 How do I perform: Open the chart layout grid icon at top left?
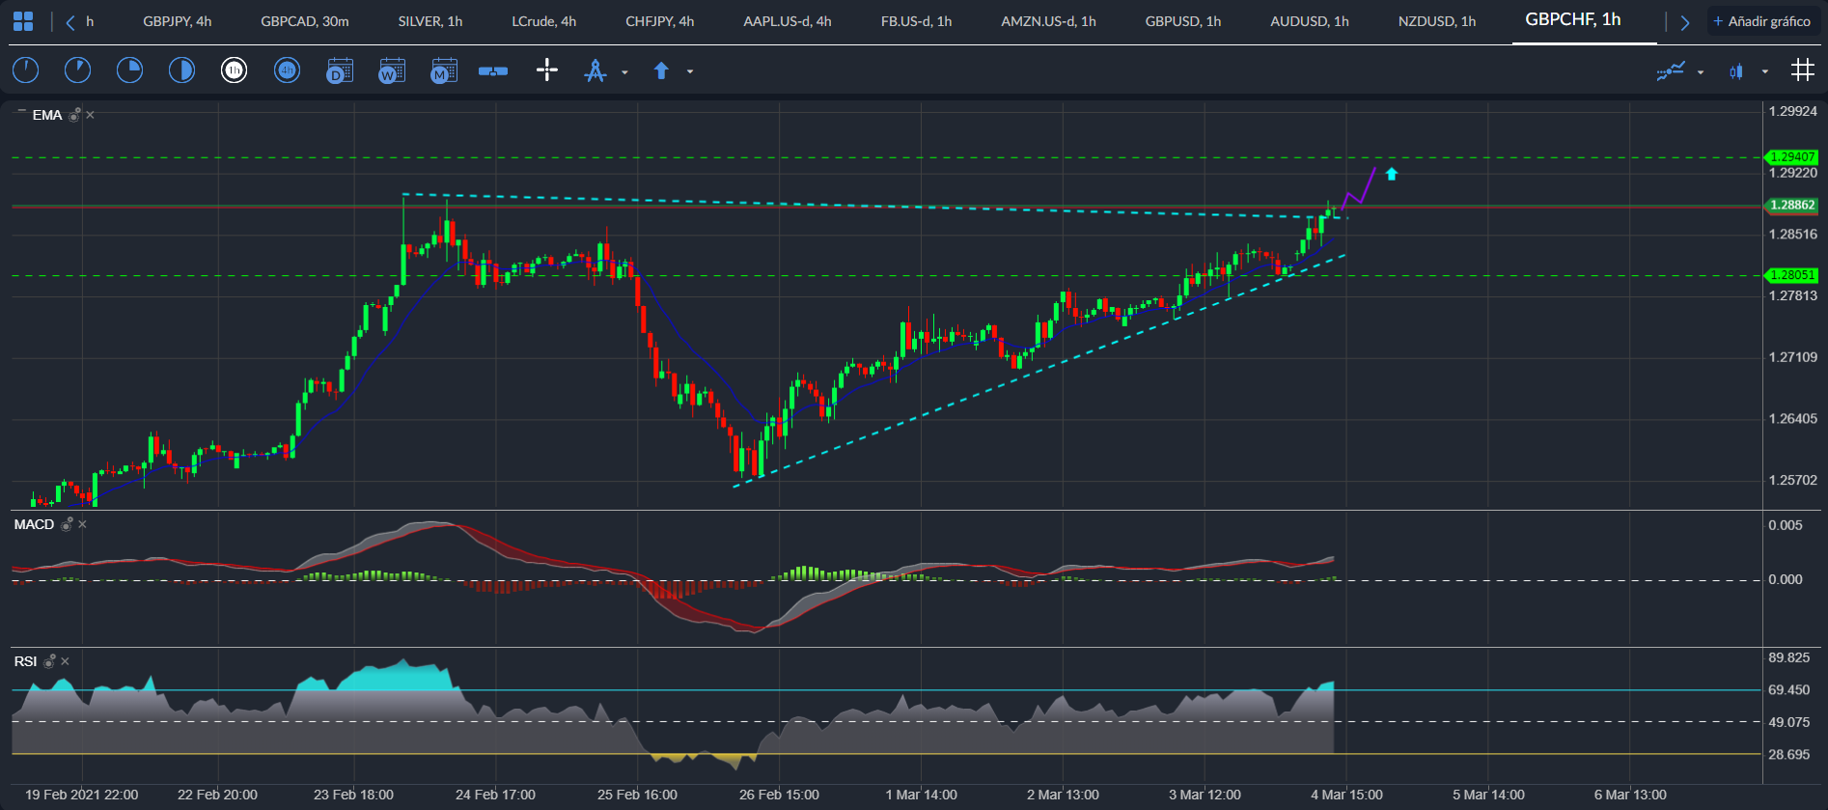point(23,21)
